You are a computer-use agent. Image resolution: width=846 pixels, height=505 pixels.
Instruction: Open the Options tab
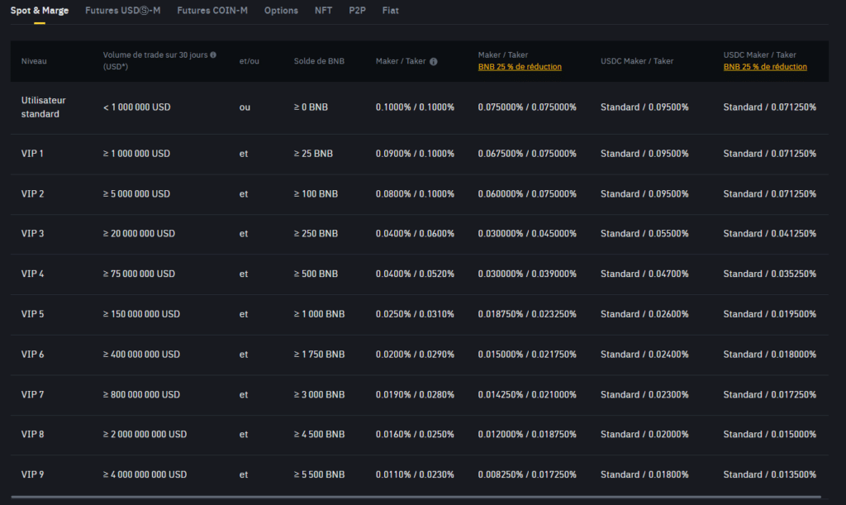(x=281, y=10)
